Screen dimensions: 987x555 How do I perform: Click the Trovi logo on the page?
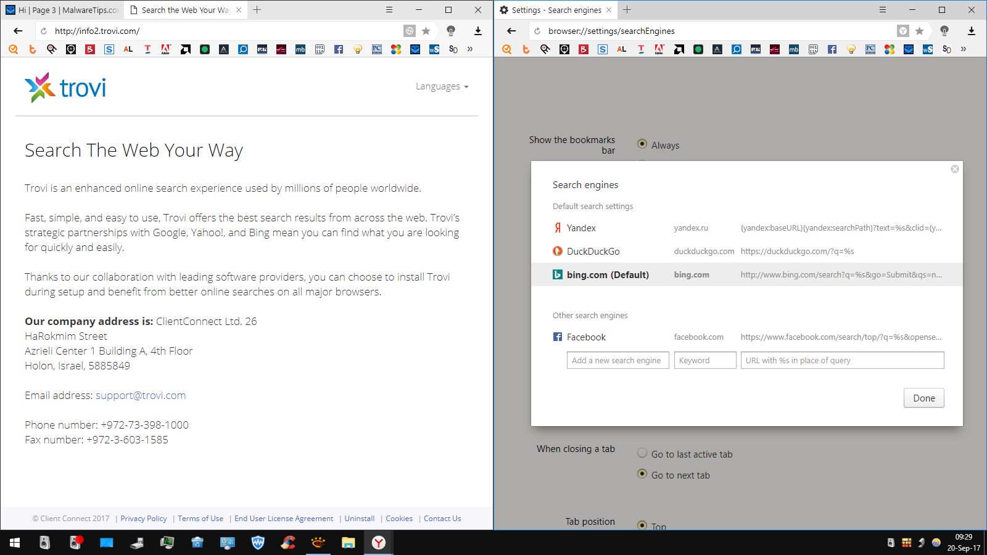[x=65, y=88]
